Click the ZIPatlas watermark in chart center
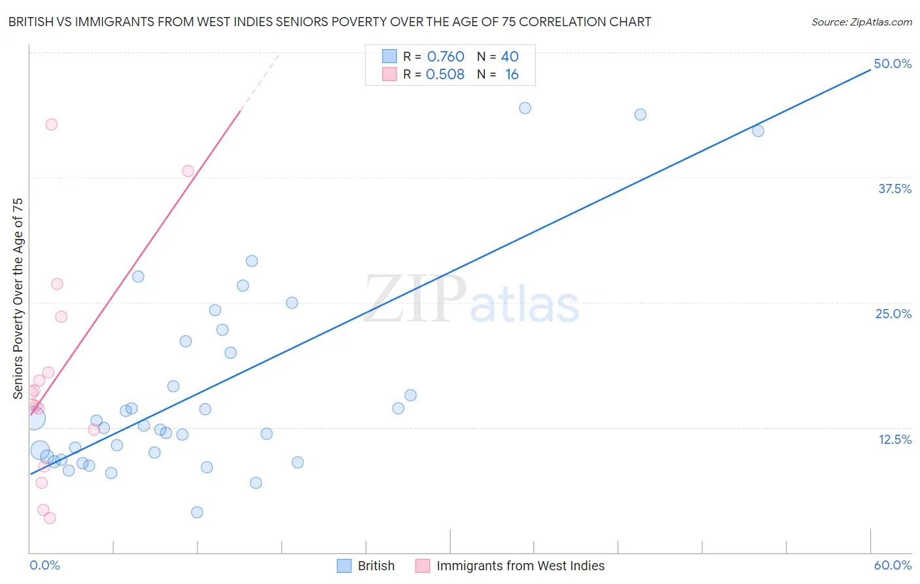This screenshot has width=920, height=584. [471, 301]
